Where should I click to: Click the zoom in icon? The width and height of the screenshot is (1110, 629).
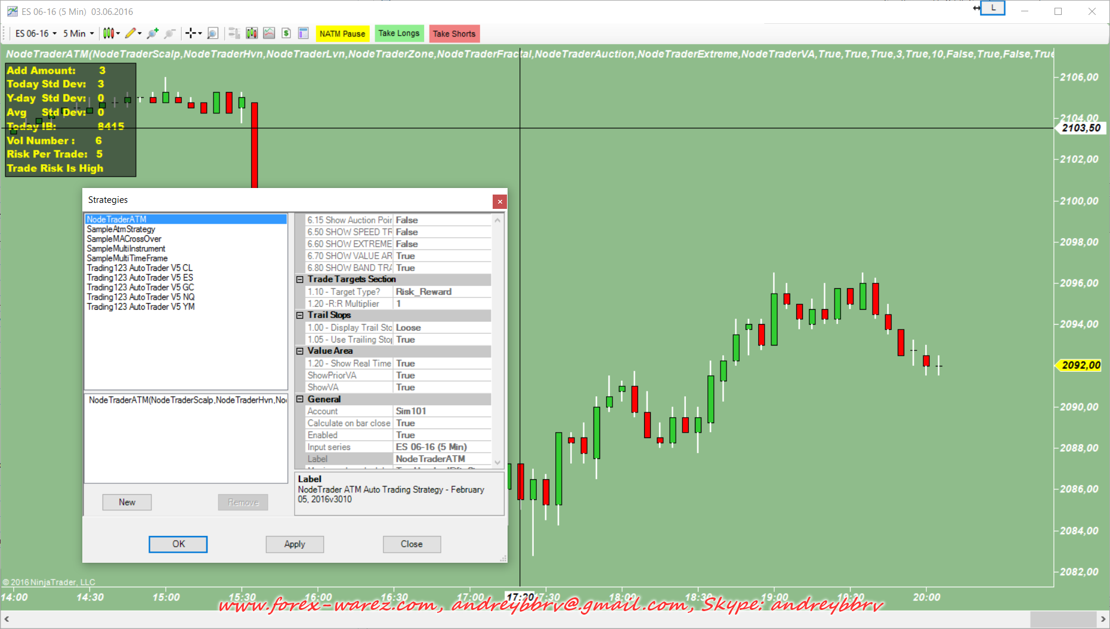[153, 33]
